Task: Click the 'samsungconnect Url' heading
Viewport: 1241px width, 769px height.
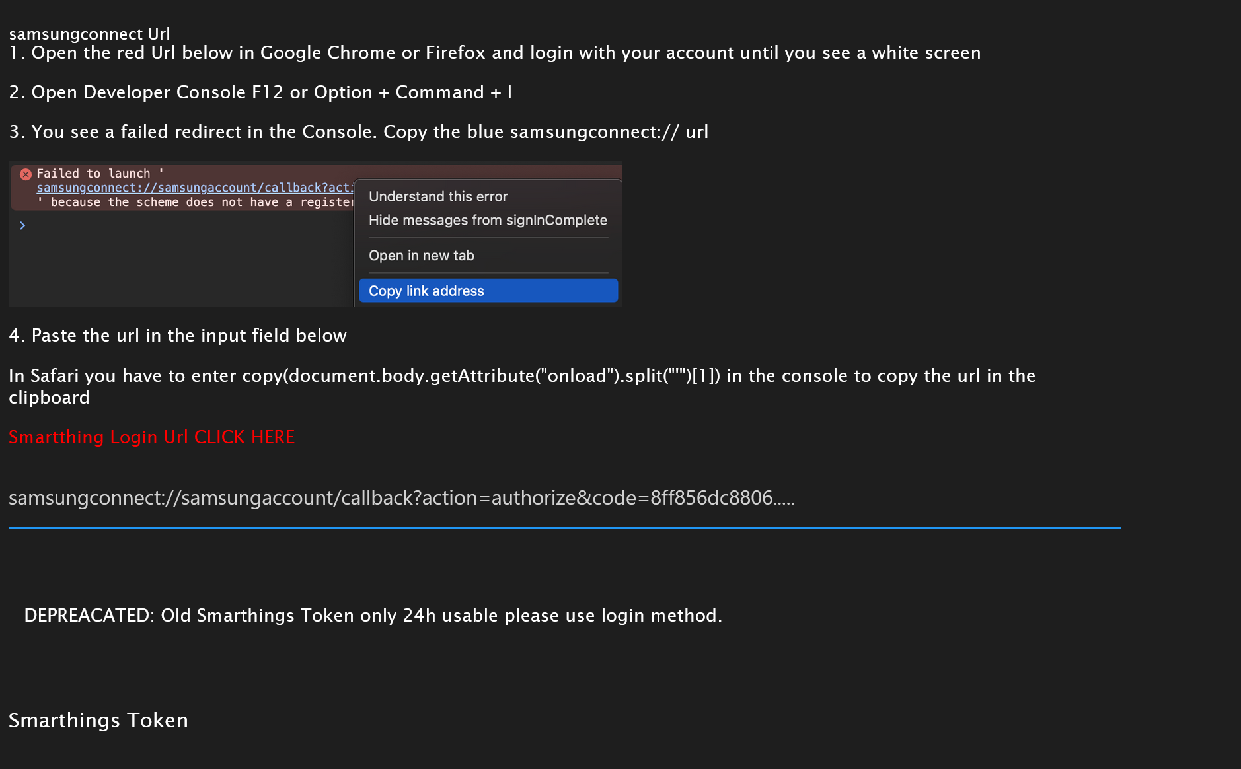Action: (89, 34)
